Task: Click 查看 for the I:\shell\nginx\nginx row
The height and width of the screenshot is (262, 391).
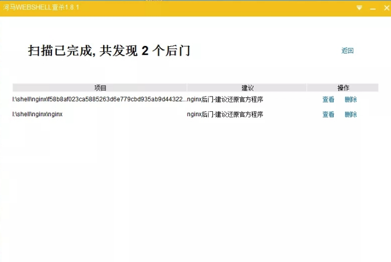Action: point(328,115)
